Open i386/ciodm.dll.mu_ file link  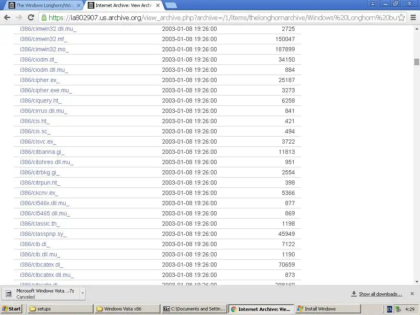click(44, 70)
